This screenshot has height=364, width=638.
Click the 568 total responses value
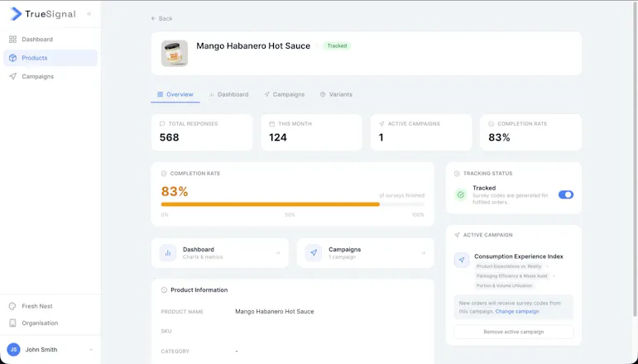170,137
